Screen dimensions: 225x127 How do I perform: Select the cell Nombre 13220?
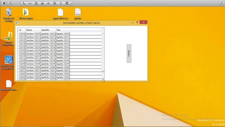click(x=33, y=67)
